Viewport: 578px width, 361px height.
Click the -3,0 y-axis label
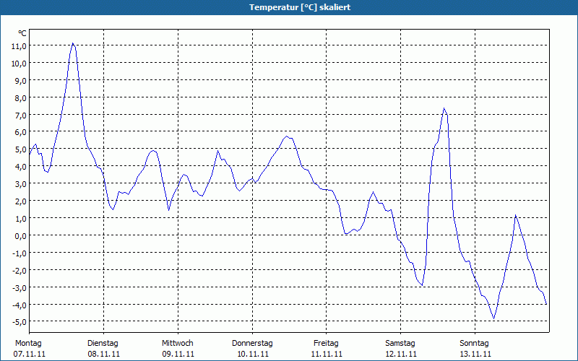[20, 288]
